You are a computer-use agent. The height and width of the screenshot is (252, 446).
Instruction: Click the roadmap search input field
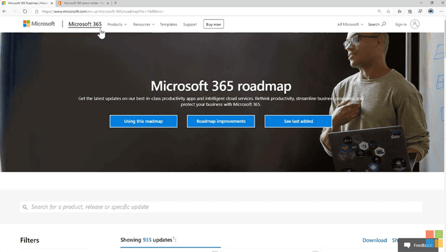[x=221, y=207]
